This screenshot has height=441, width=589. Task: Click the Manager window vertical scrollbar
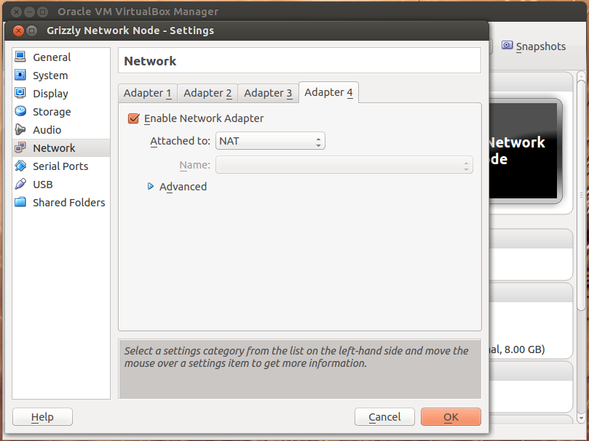tap(581, 195)
